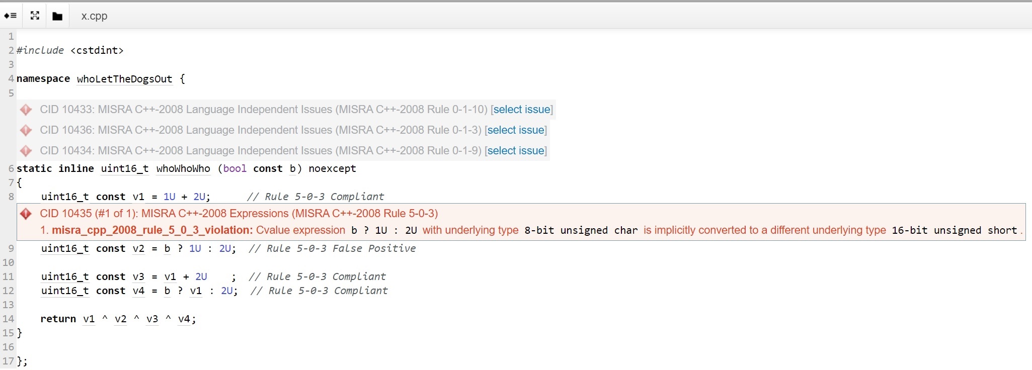This screenshot has width=1032, height=370.
Task: Click the red diamond icon for CID 10435
Action: point(26,214)
